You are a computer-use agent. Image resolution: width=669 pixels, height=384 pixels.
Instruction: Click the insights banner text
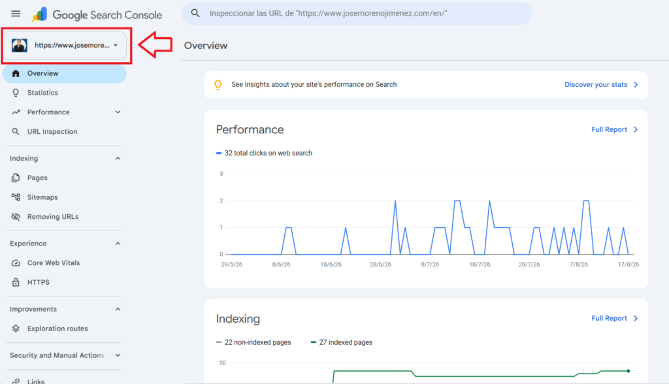[314, 84]
